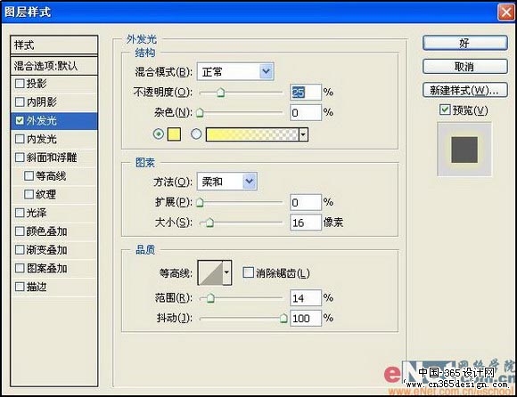Click the yellow glow color swatch
517x397 pixels.
[174, 134]
